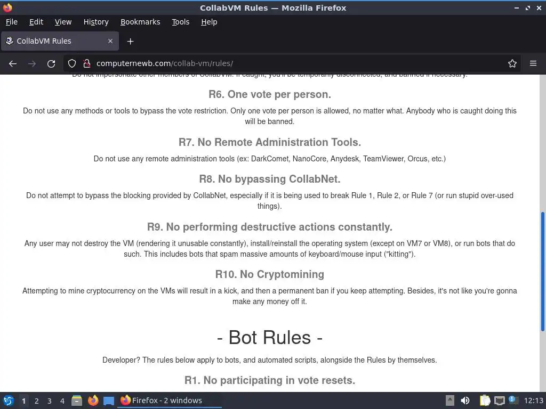Go back to the previous page
Image resolution: width=546 pixels, height=409 pixels.
[13, 64]
